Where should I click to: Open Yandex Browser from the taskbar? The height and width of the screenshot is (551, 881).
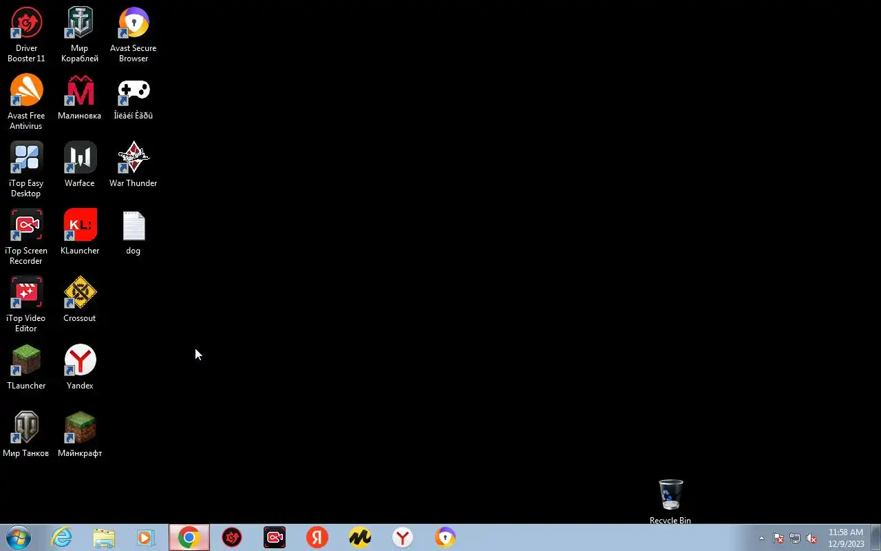click(403, 537)
